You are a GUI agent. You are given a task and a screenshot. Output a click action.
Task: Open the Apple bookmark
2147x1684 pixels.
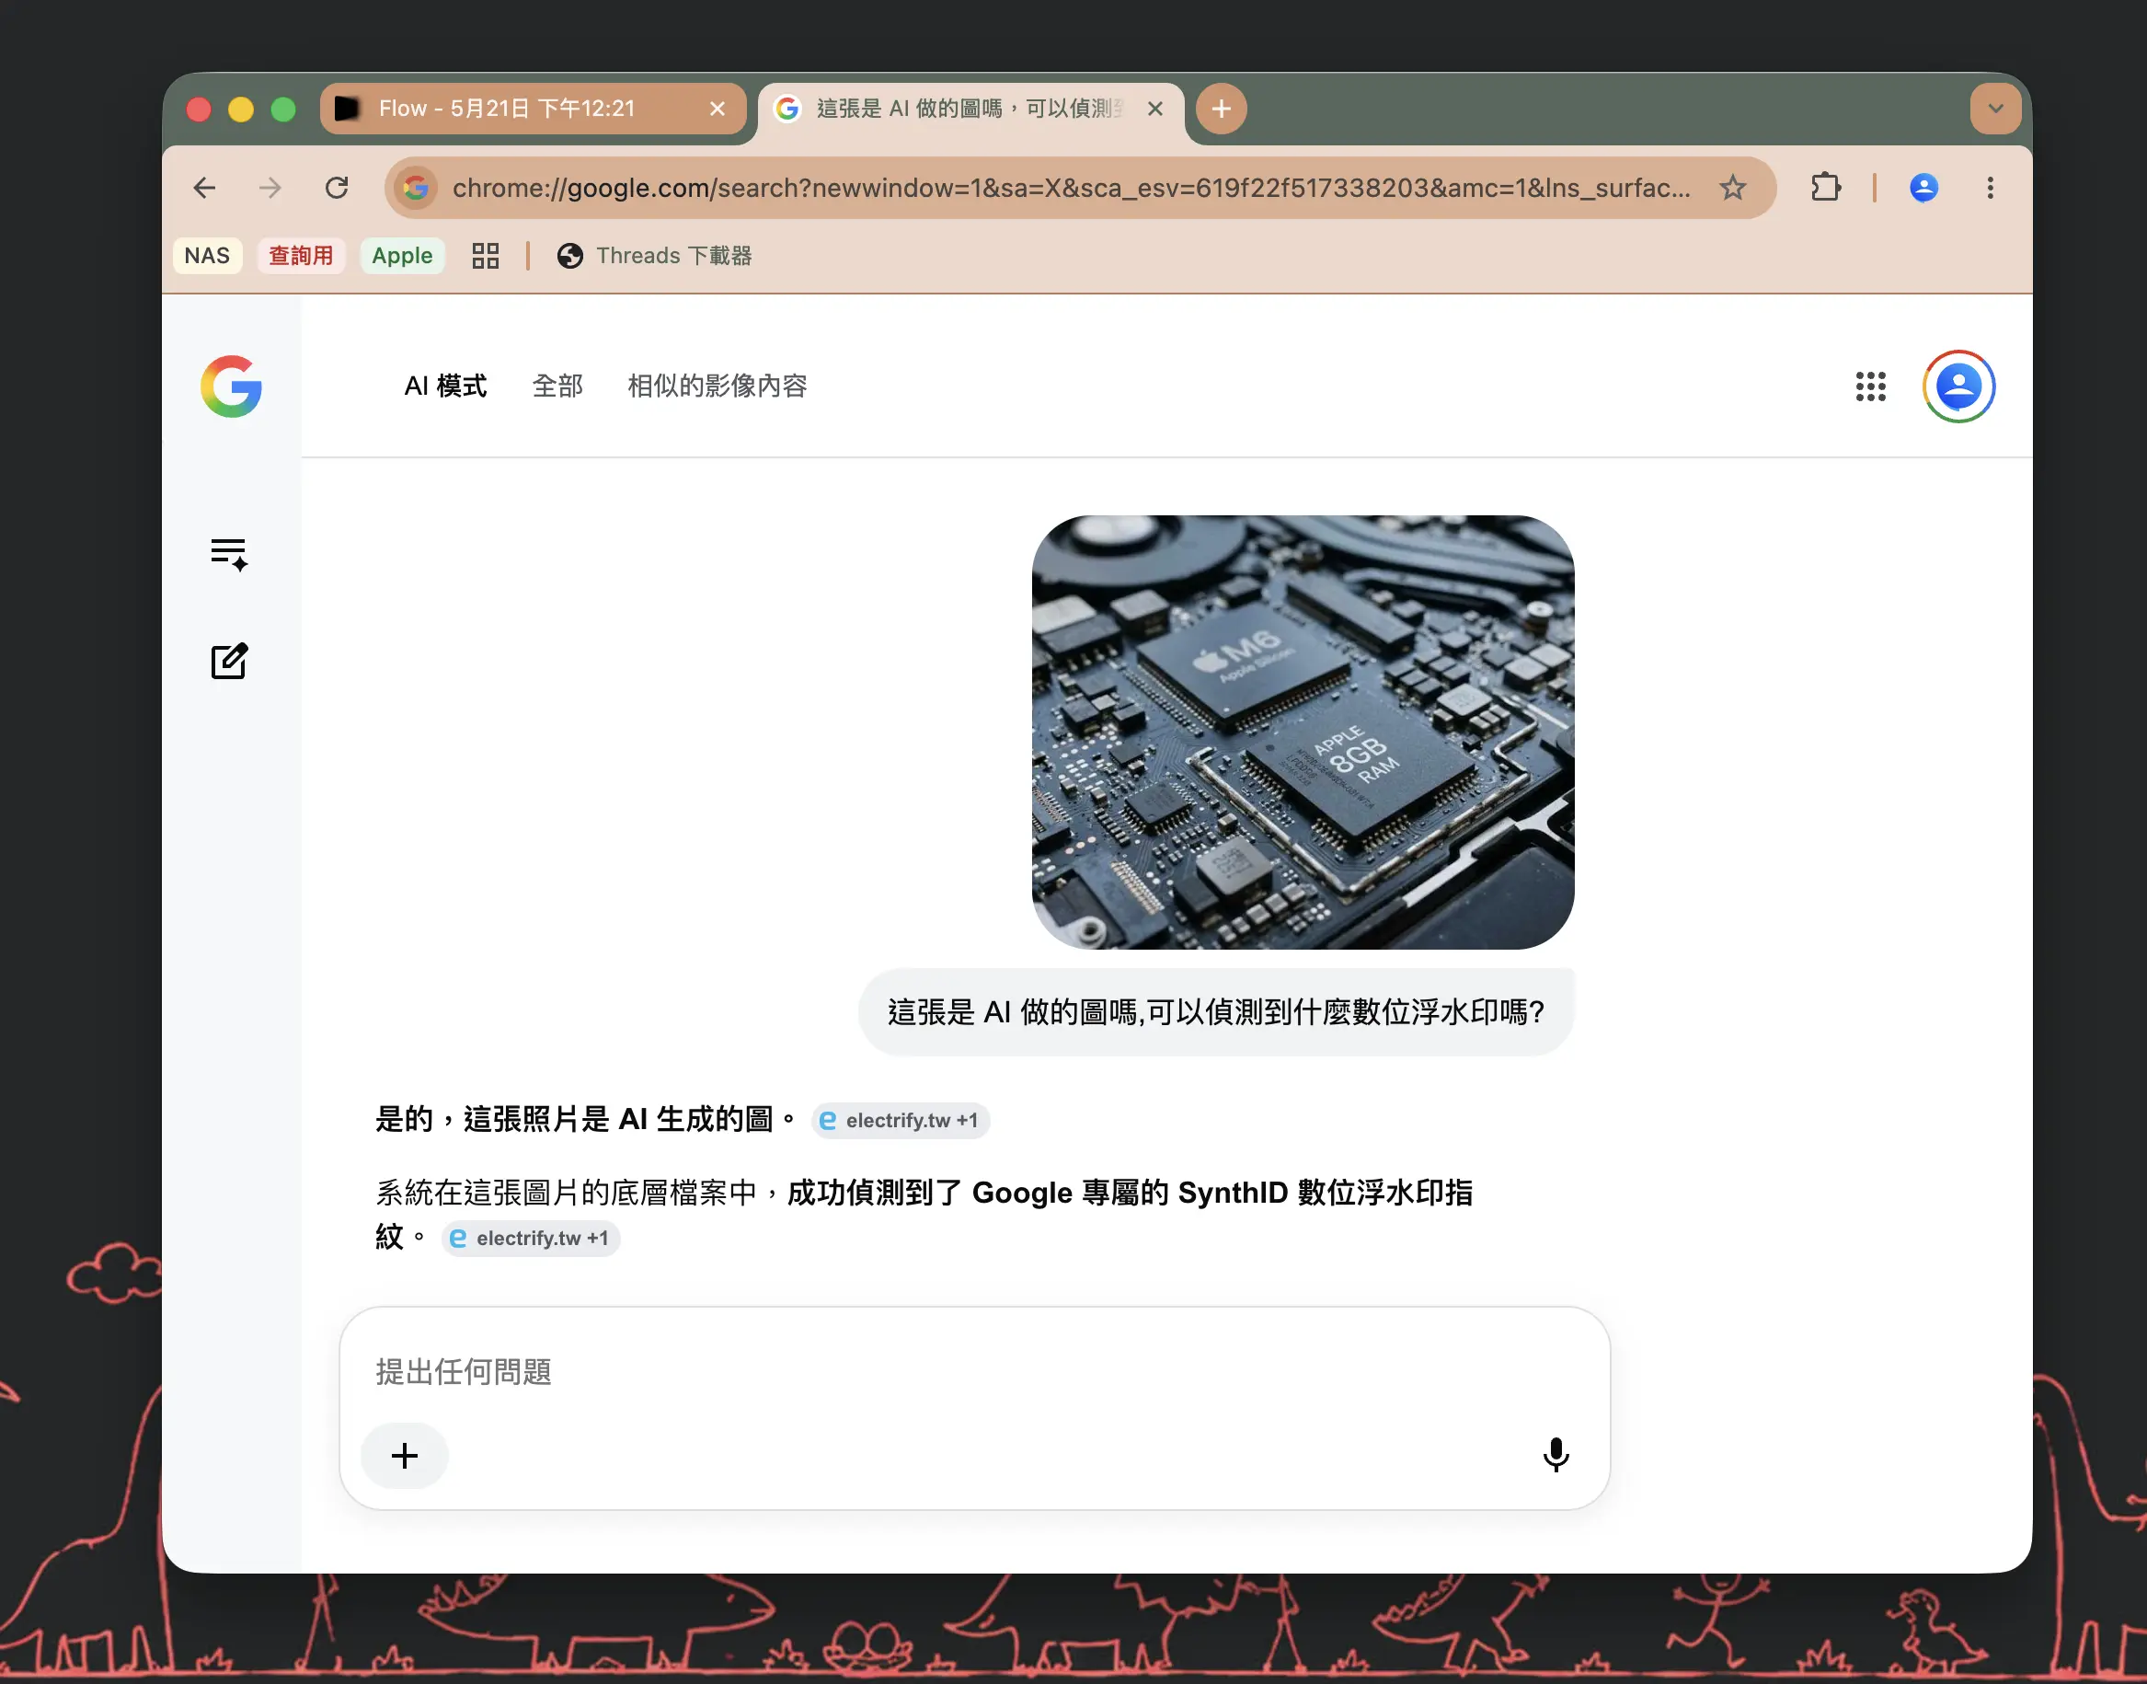(x=402, y=256)
